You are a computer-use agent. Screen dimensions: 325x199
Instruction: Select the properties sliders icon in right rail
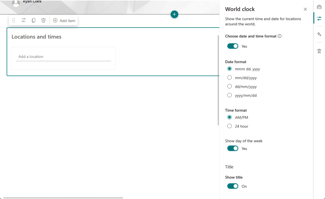(319, 18)
